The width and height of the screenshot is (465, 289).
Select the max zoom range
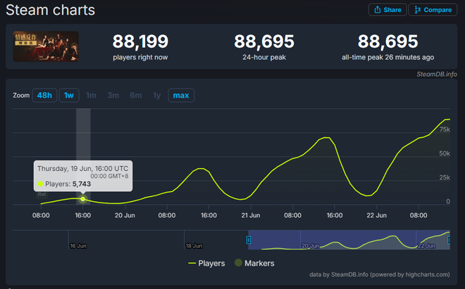(181, 96)
